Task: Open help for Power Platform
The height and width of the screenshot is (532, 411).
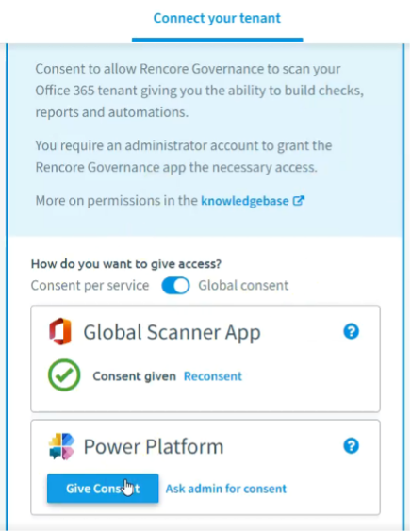Action: 352,446
